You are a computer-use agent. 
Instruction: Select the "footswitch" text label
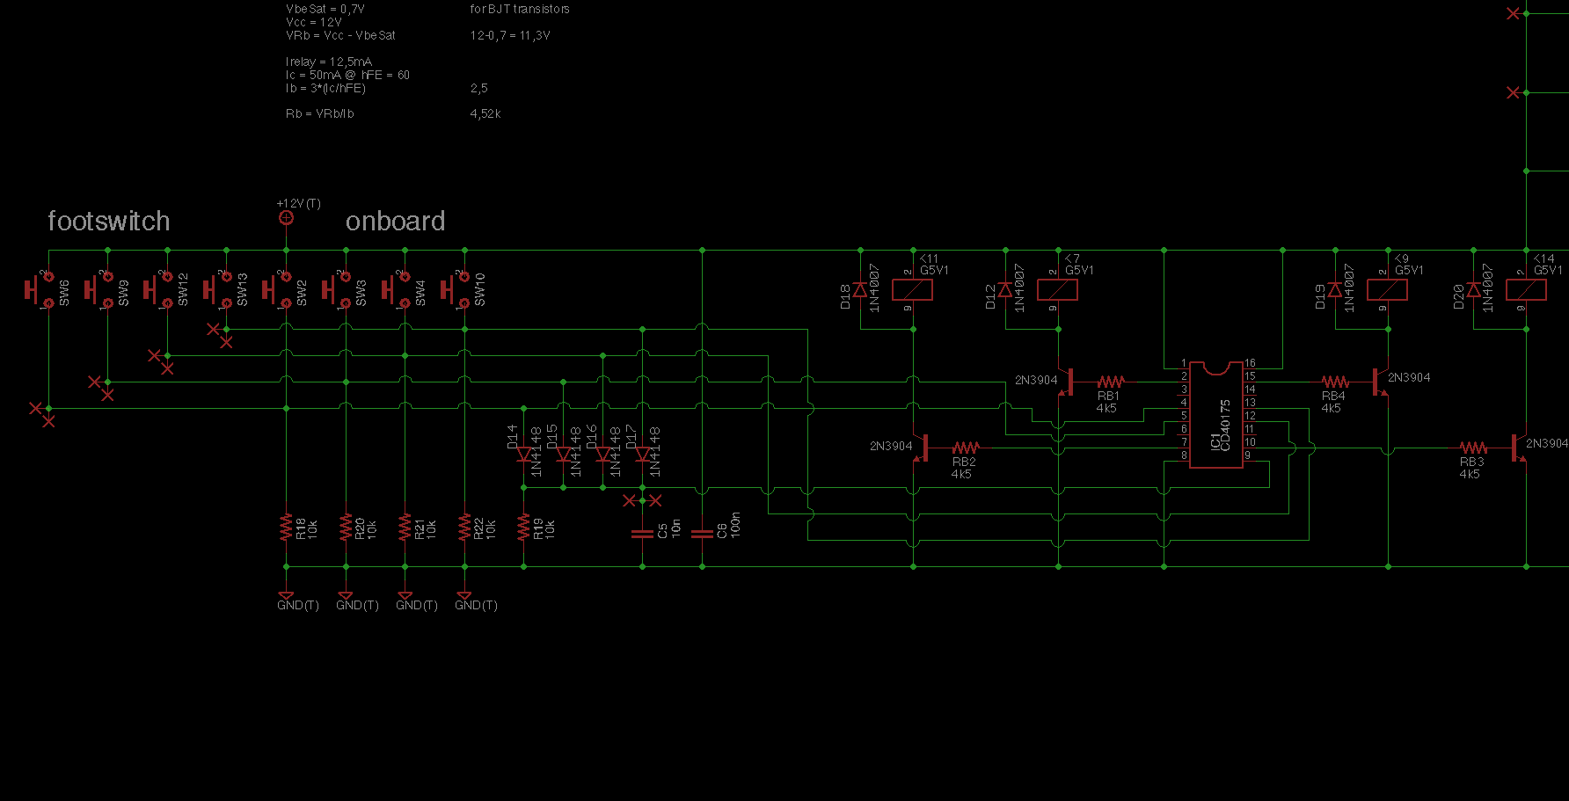pyautogui.click(x=108, y=222)
